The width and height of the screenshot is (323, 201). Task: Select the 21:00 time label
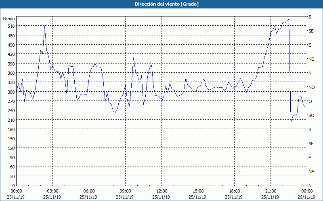pyautogui.click(x=271, y=191)
